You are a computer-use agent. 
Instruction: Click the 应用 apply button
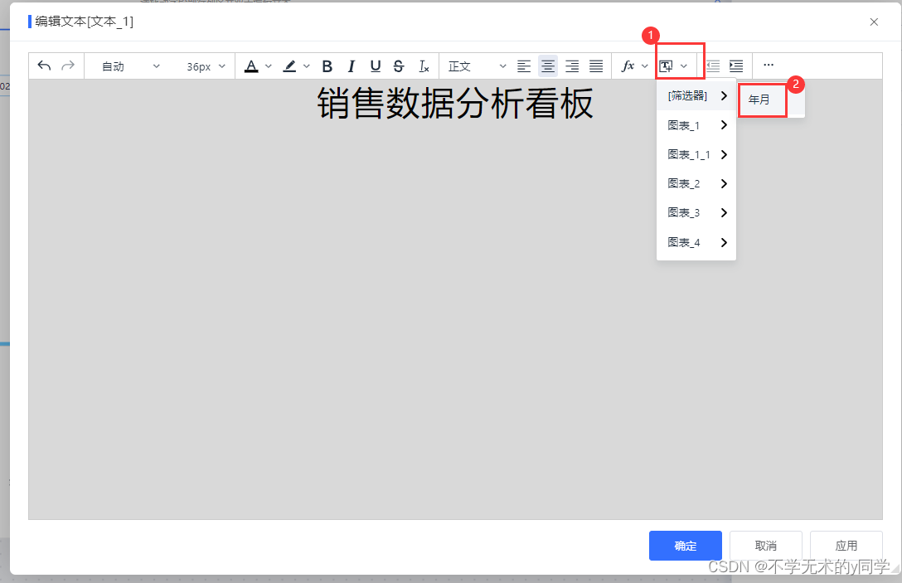[846, 545]
